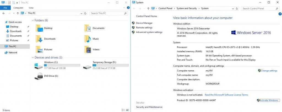Click Quick access star in navigation pane

(x=7, y=22)
